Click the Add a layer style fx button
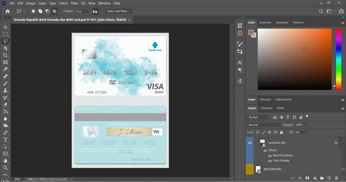 click(300, 178)
